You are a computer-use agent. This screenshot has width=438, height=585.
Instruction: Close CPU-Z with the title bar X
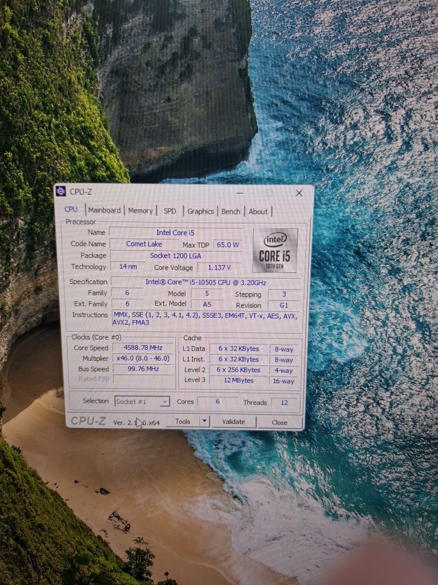(x=299, y=193)
